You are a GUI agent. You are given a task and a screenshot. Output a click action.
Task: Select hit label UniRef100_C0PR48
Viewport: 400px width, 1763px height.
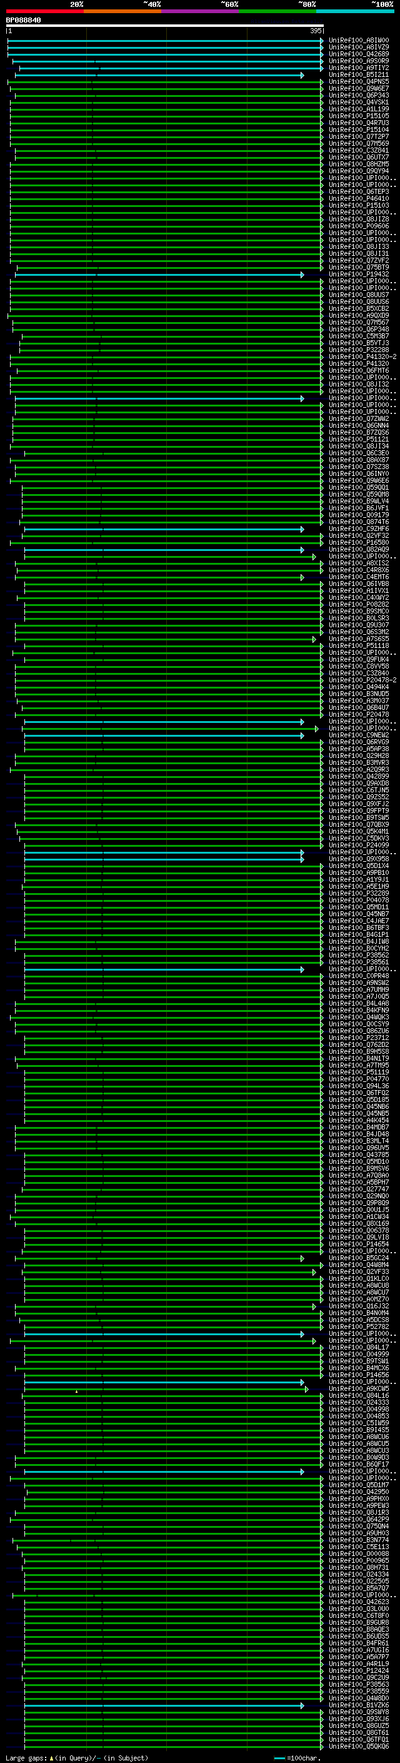tap(359, 976)
